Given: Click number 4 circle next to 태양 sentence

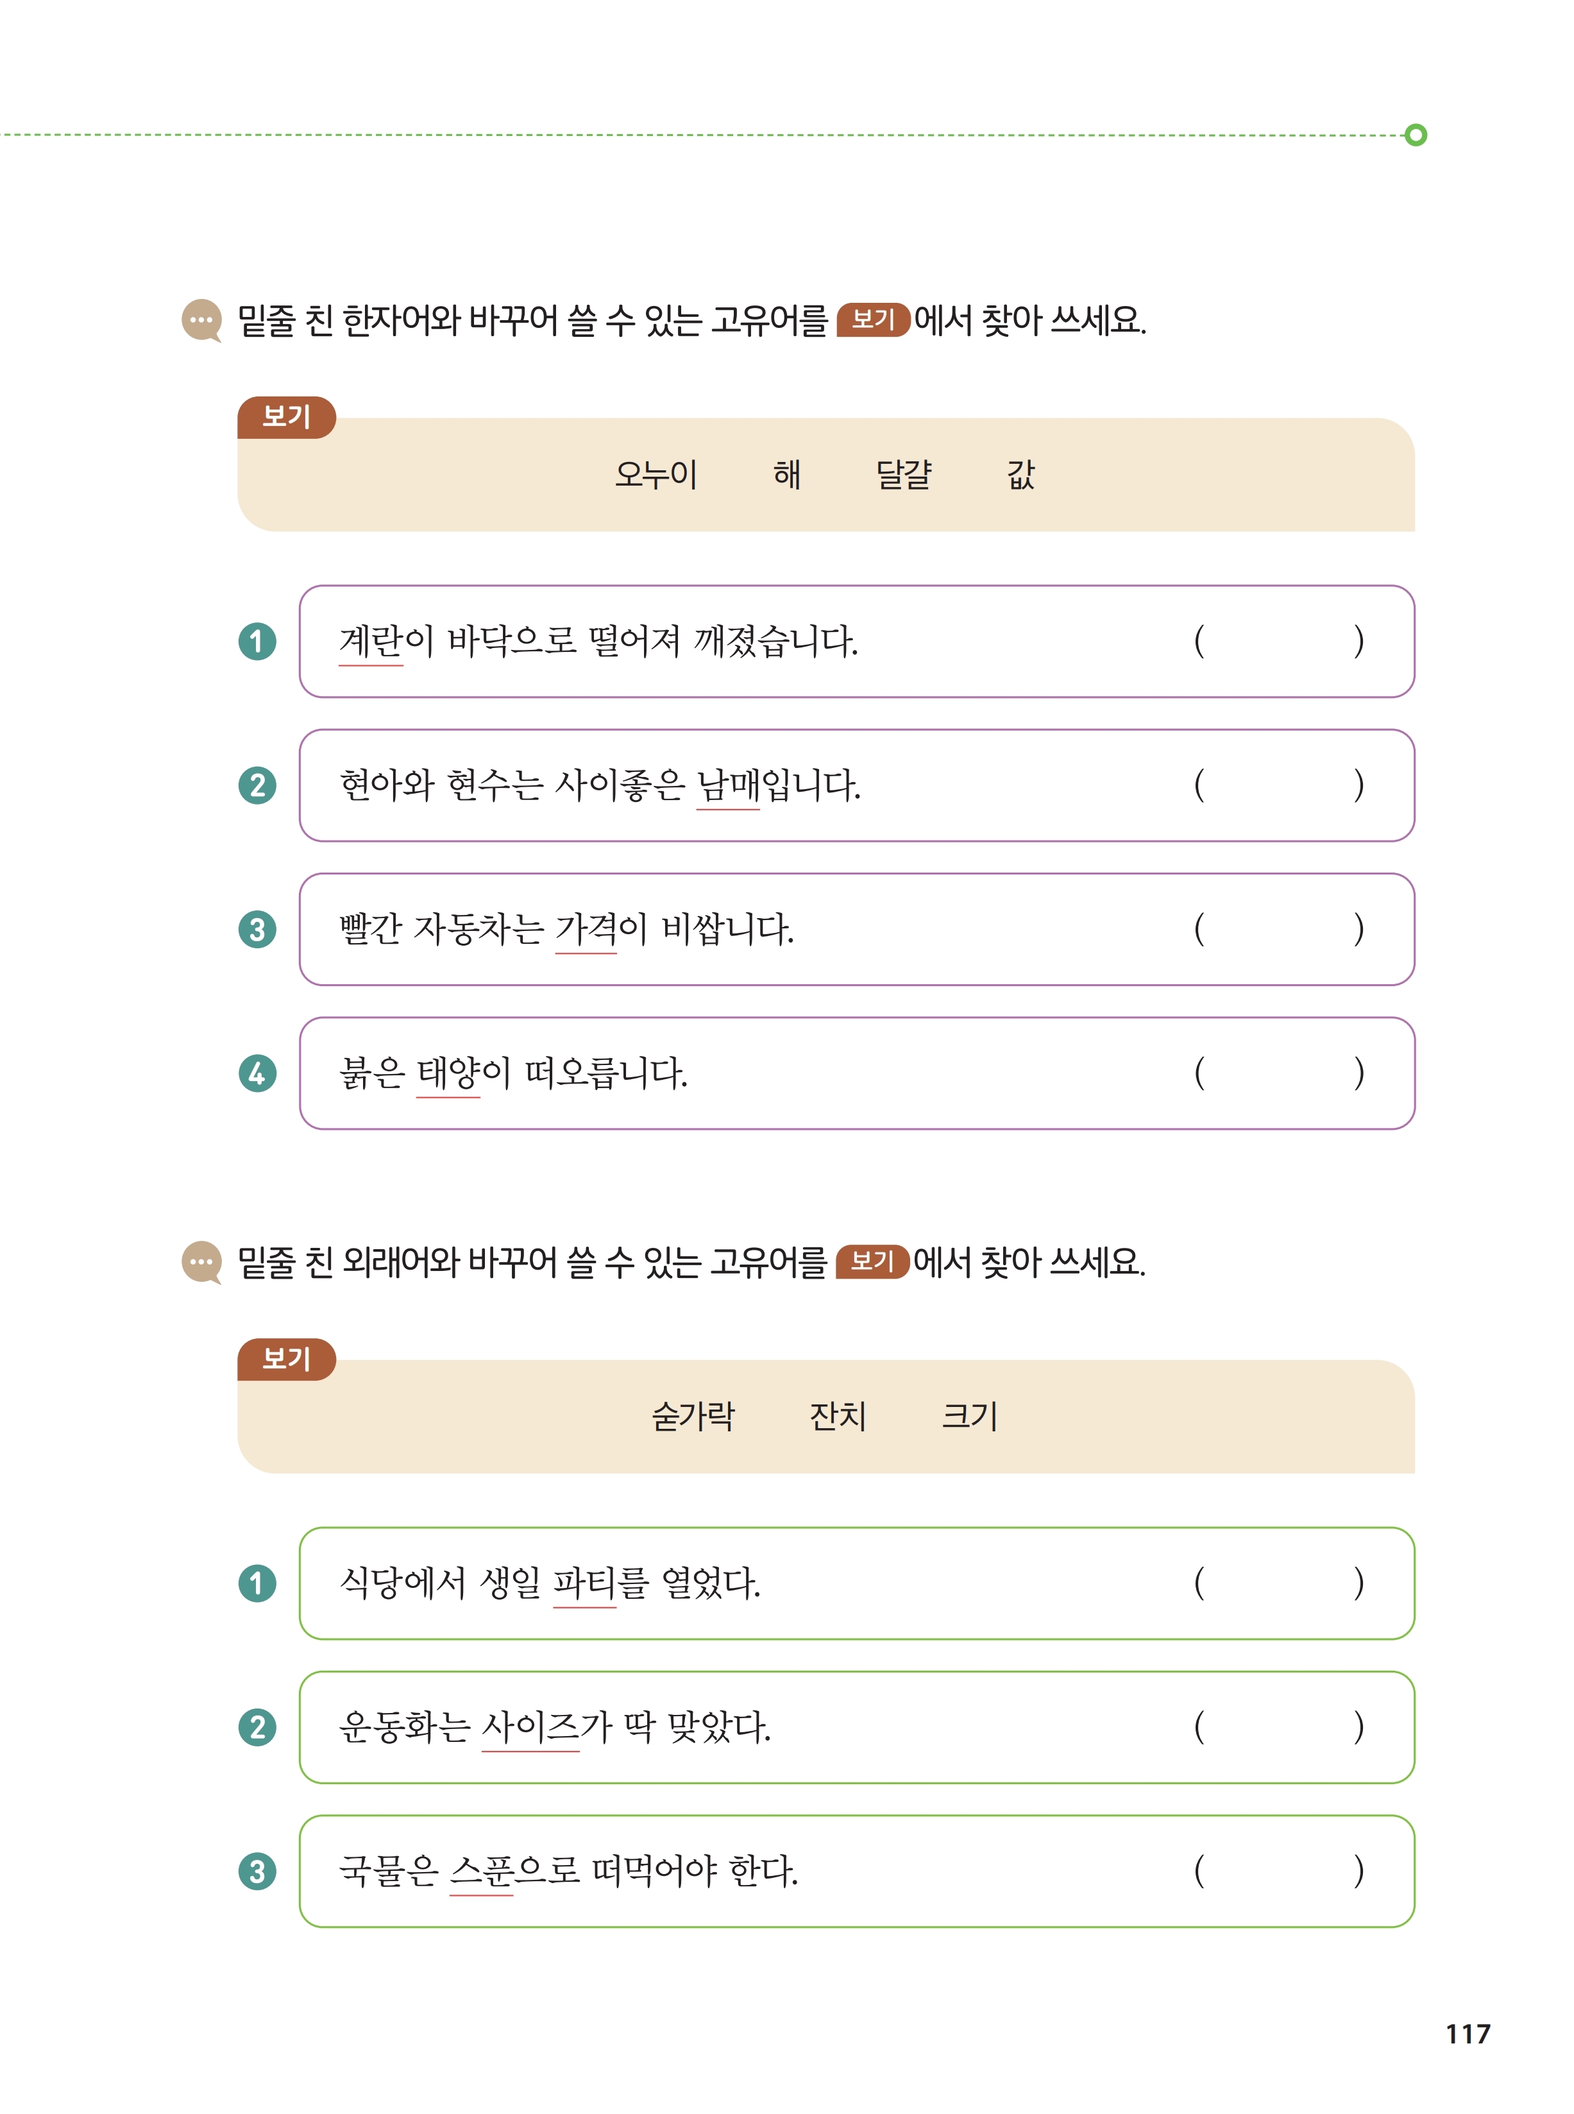Looking at the screenshot, I should click(x=257, y=1074).
